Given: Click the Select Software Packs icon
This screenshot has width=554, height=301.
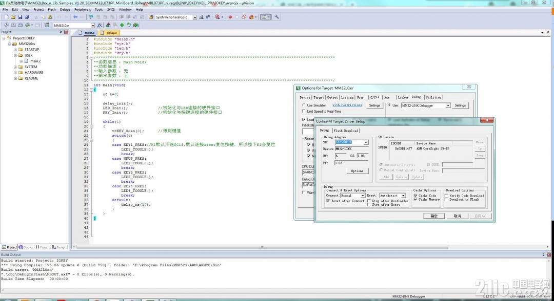Looking at the screenshot, I should click(129, 25).
